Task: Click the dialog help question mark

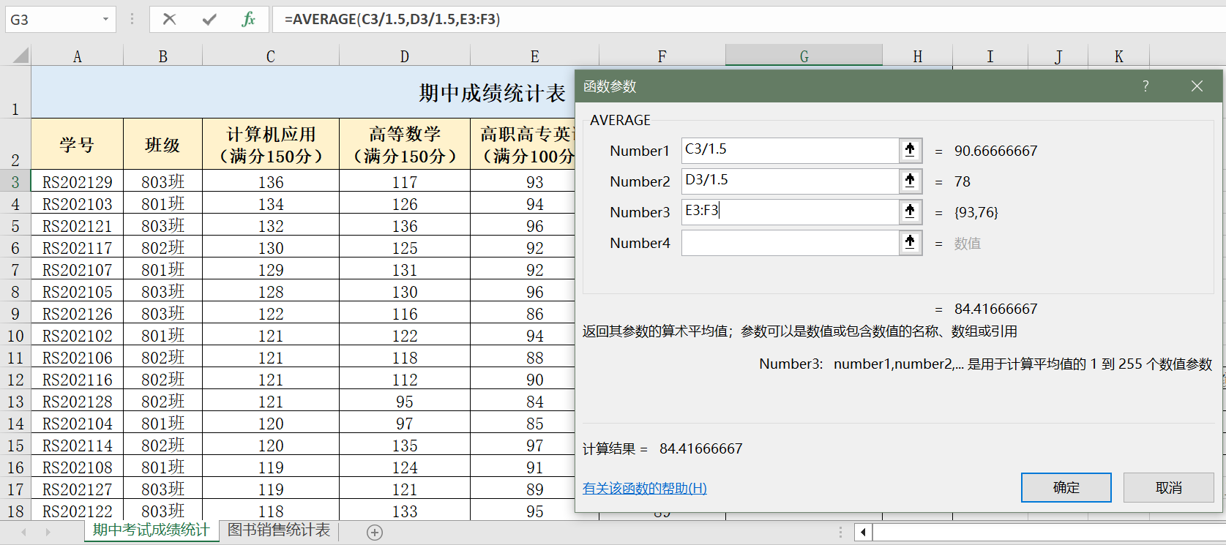Action: pos(1145,86)
